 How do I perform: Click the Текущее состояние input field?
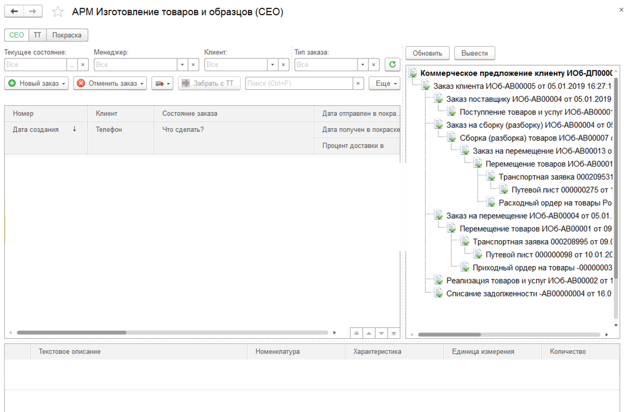tap(36, 65)
